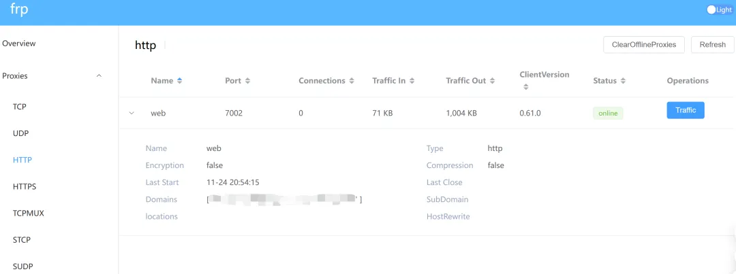The height and width of the screenshot is (274, 736).
Task: Click the frp logo in header
Action: (19, 11)
